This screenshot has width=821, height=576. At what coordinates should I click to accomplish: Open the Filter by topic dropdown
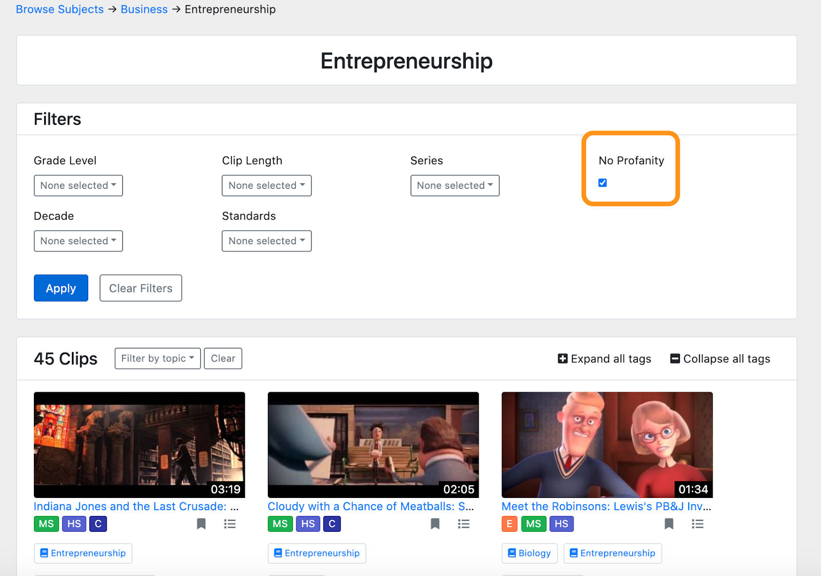point(158,358)
